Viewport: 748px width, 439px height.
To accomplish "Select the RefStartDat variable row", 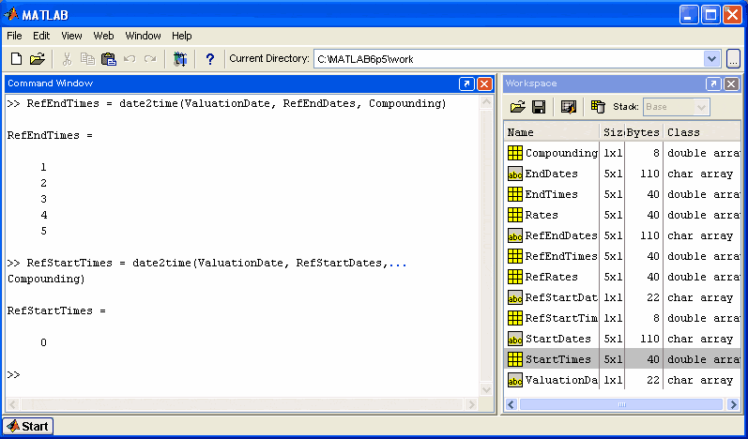I will [x=622, y=298].
